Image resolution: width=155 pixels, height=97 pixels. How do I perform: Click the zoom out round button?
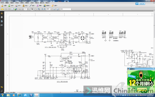[42, 9]
